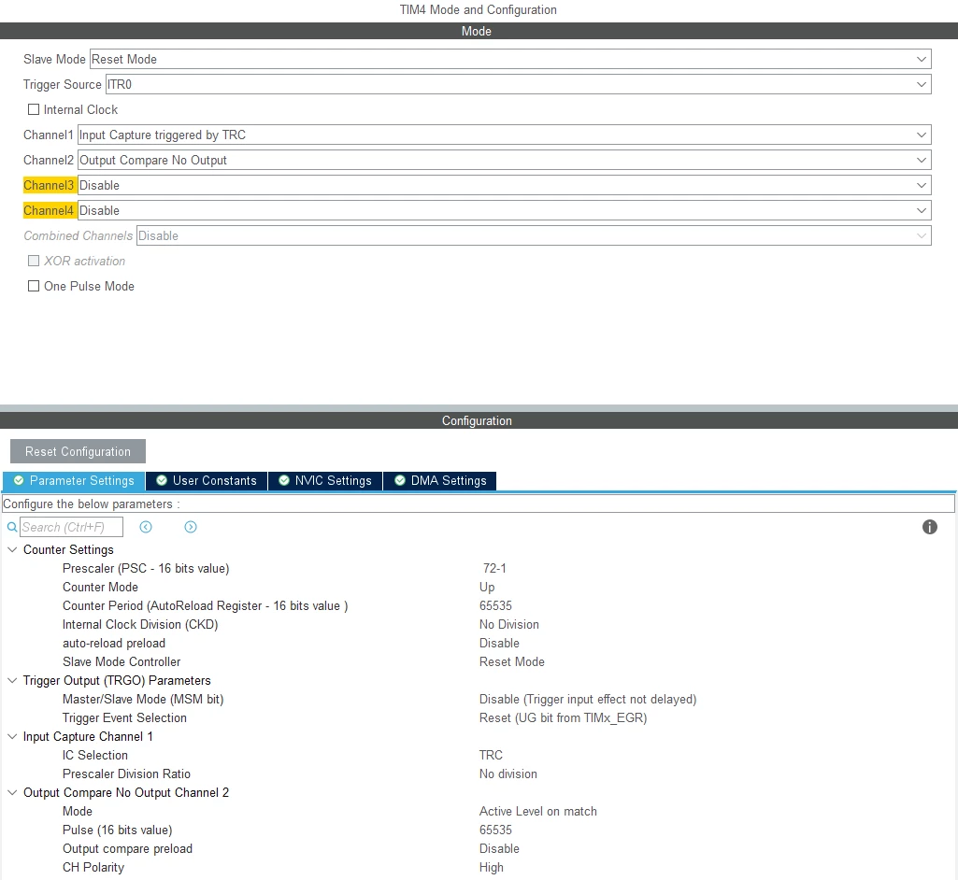Viewport: 958px width, 880px height.
Task: Click the green check icon on NVIC Settings tab
Action: click(x=284, y=480)
